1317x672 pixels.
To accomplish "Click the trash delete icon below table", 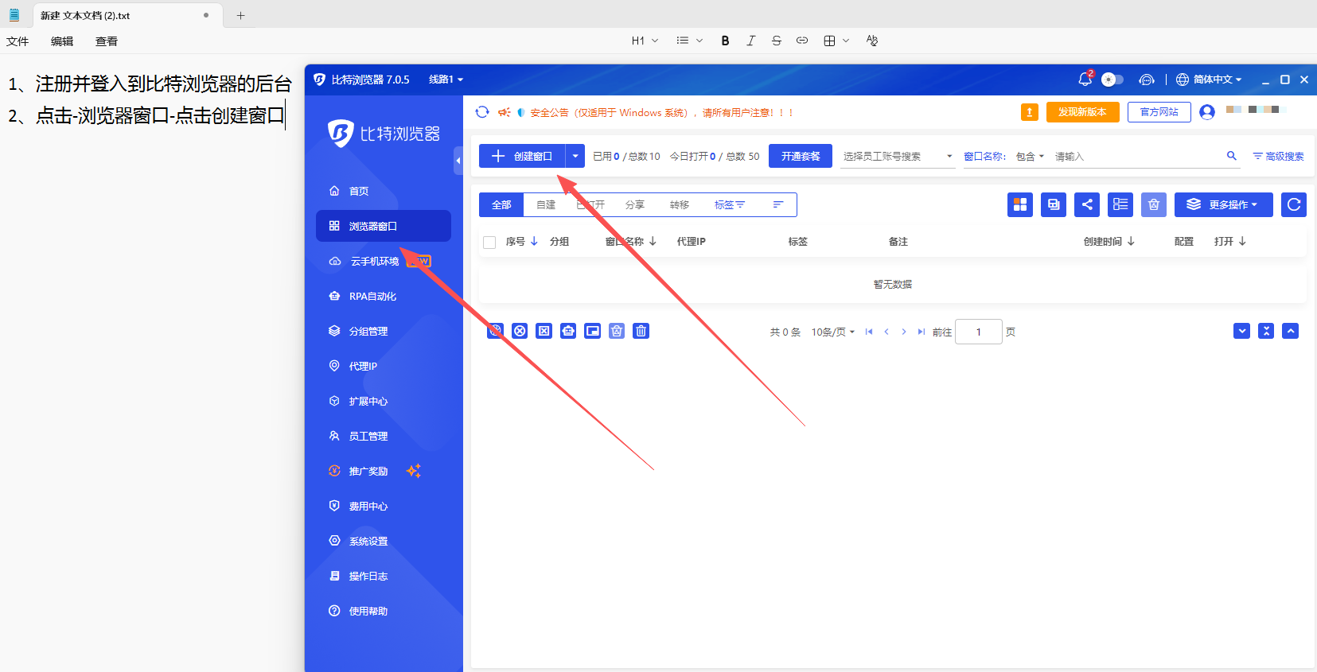I will click(641, 331).
